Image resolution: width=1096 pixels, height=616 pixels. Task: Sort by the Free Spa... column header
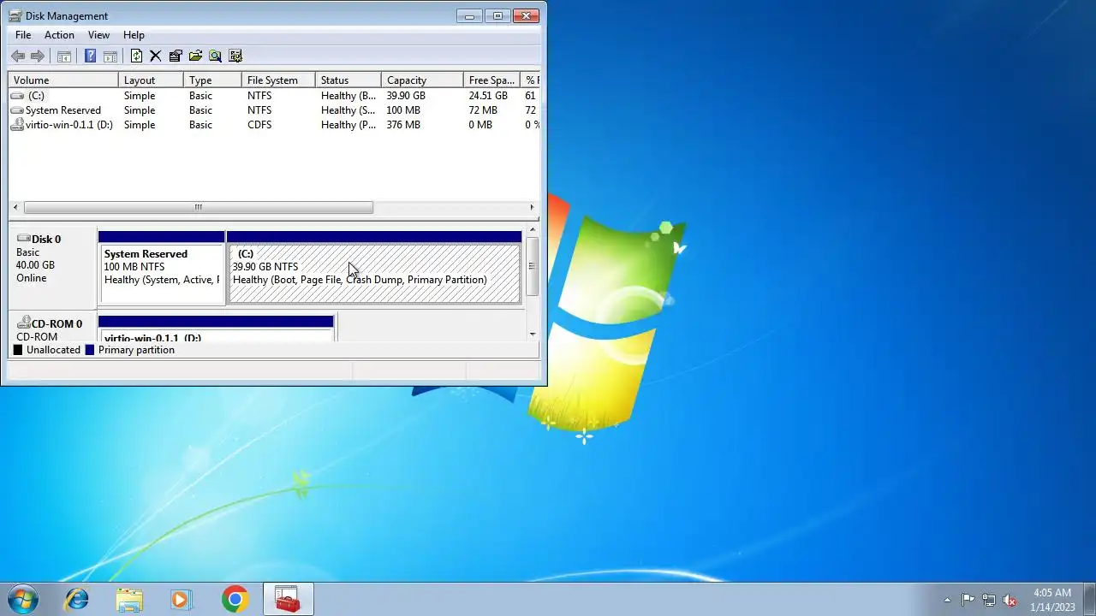(491, 80)
